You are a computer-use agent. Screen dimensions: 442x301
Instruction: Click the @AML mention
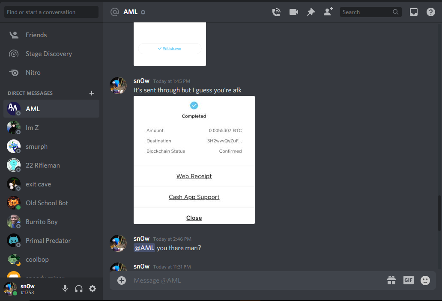point(144,248)
